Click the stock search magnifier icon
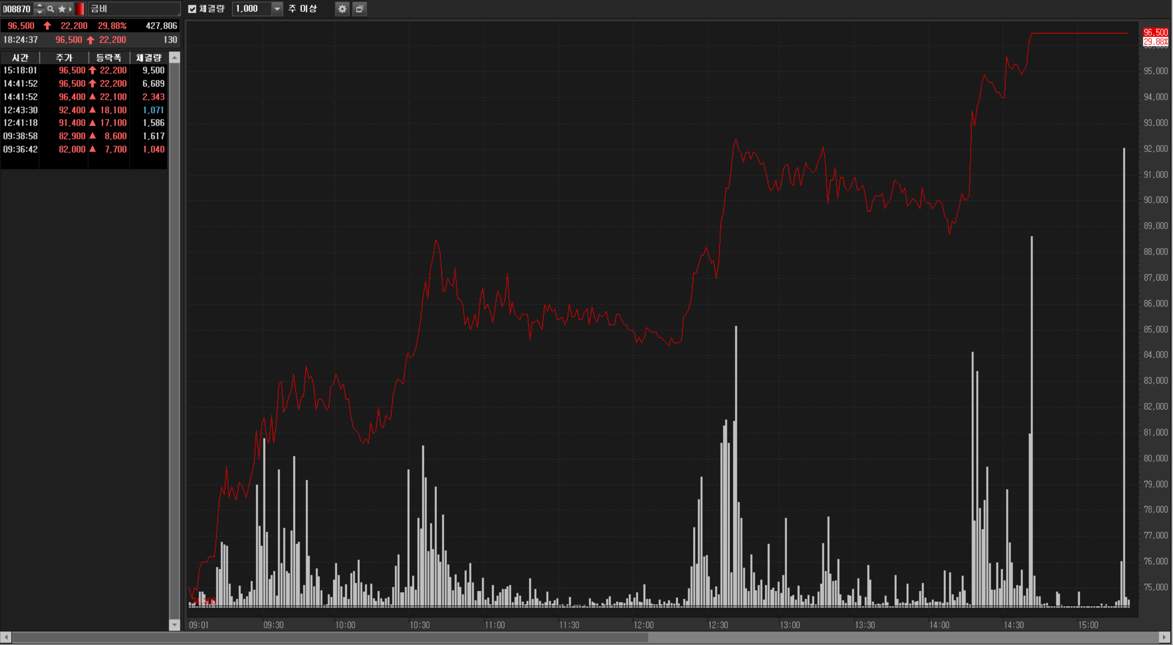This screenshot has height=645, width=1173. [50, 9]
